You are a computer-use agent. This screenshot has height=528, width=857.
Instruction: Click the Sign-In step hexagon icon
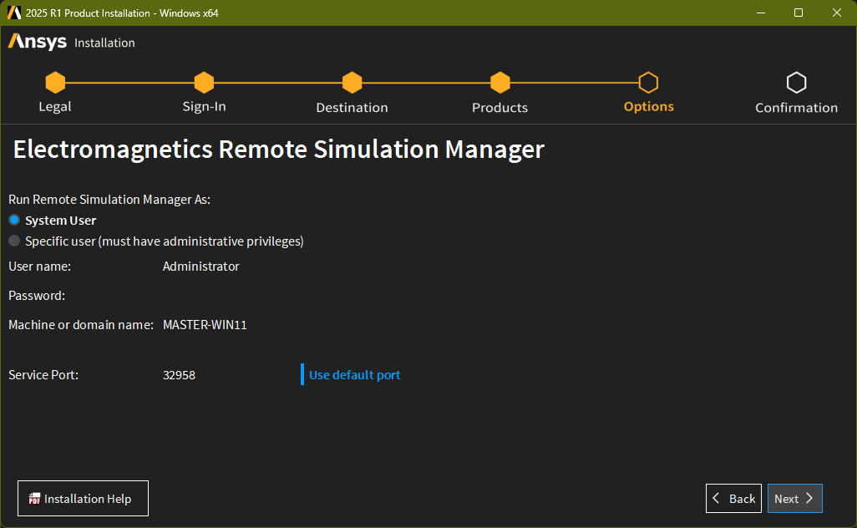click(x=204, y=83)
